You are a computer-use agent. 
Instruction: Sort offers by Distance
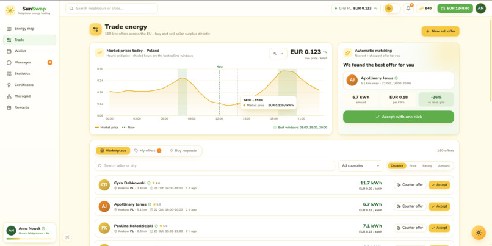397,165
